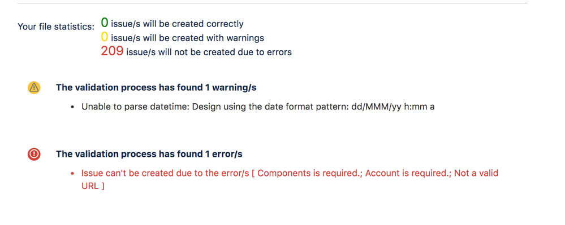Click 'Components is required.' error text
Image resolution: width=565 pixels, height=225 pixels.
pyautogui.click(x=310, y=173)
